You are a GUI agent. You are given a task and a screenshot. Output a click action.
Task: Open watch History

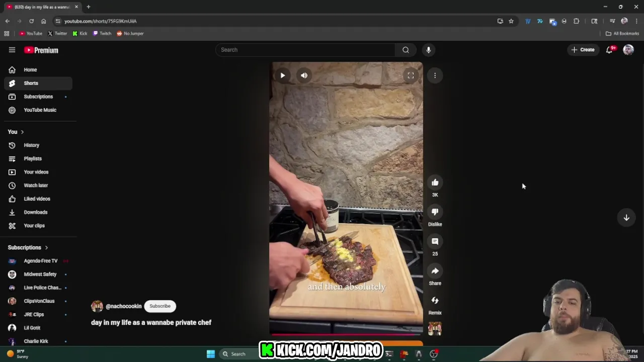point(38,145)
